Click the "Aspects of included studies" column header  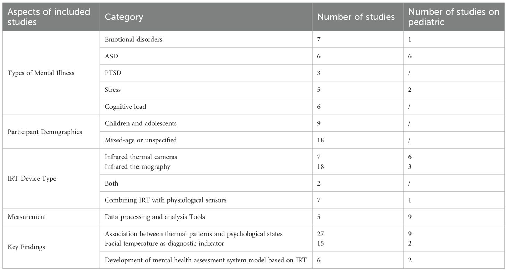[49, 17]
